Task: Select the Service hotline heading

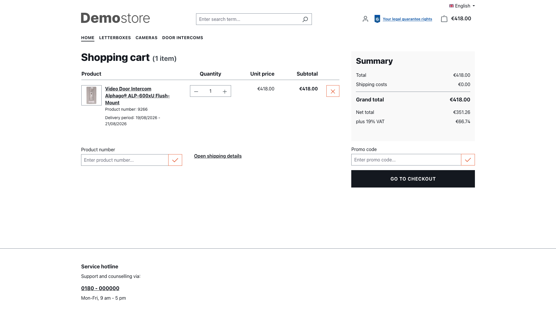Action: click(100, 267)
